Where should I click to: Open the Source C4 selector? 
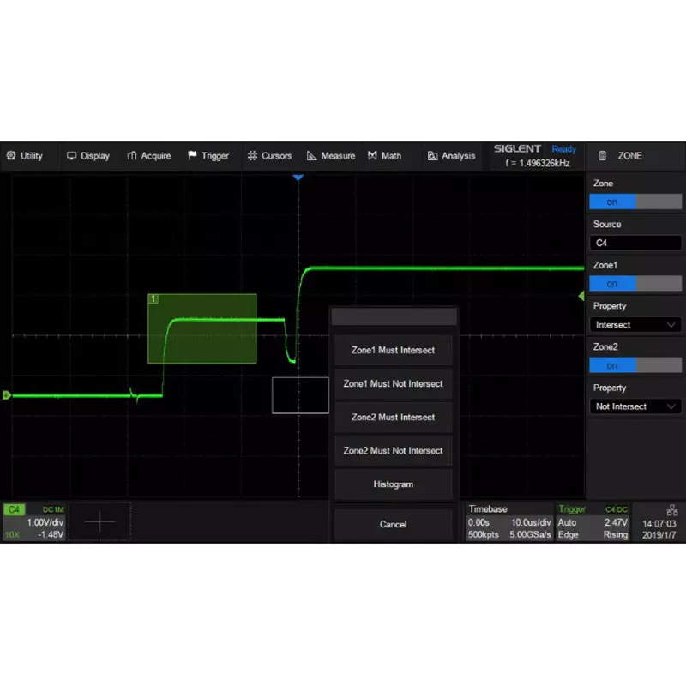(x=635, y=243)
